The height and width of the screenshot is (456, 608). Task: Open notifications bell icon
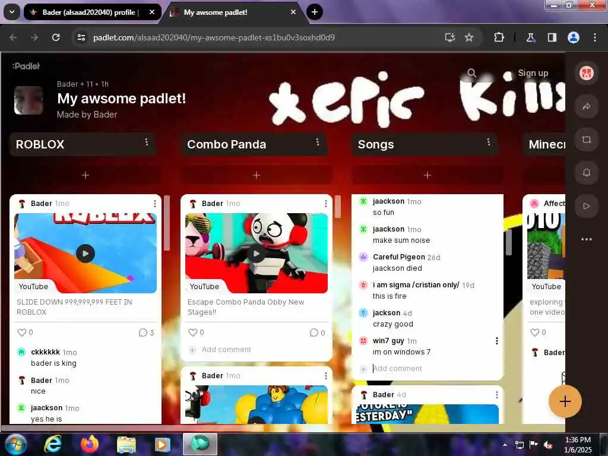coord(586,173)
